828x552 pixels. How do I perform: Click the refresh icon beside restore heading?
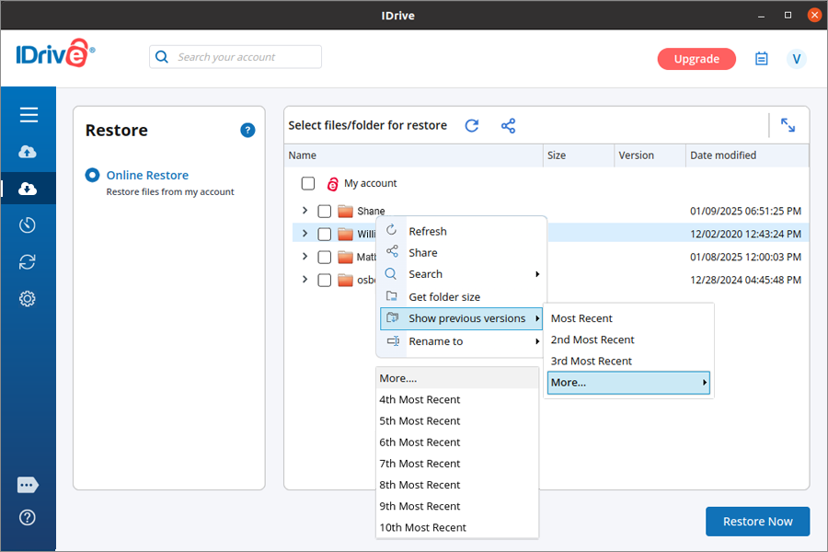472,126
